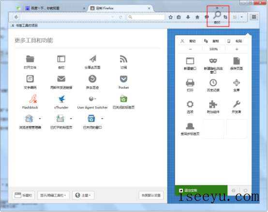Click the Pocket icon in tools list
268x212 pixels.
[123, 79]
